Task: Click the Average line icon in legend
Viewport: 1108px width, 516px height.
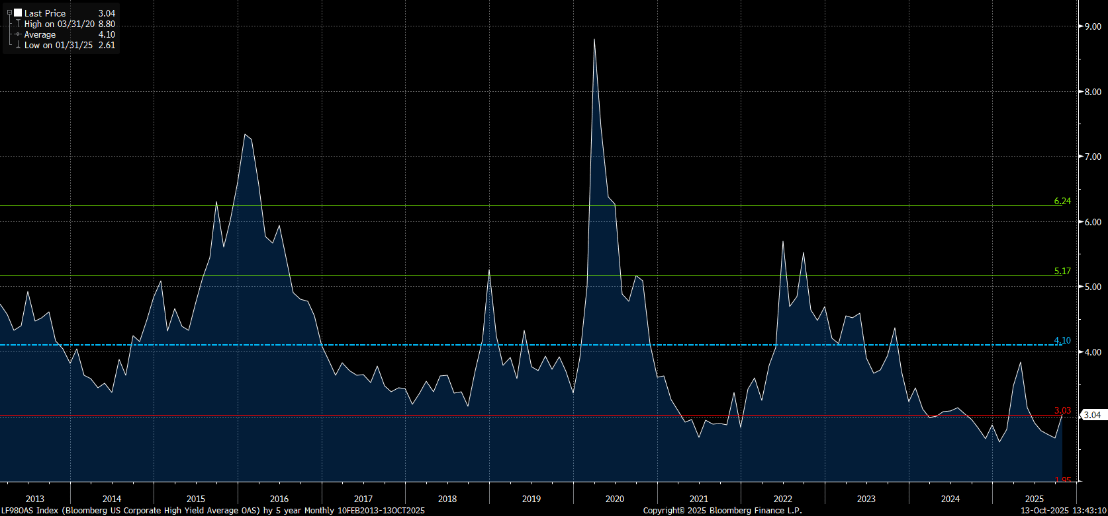Action: coord(18,34)
